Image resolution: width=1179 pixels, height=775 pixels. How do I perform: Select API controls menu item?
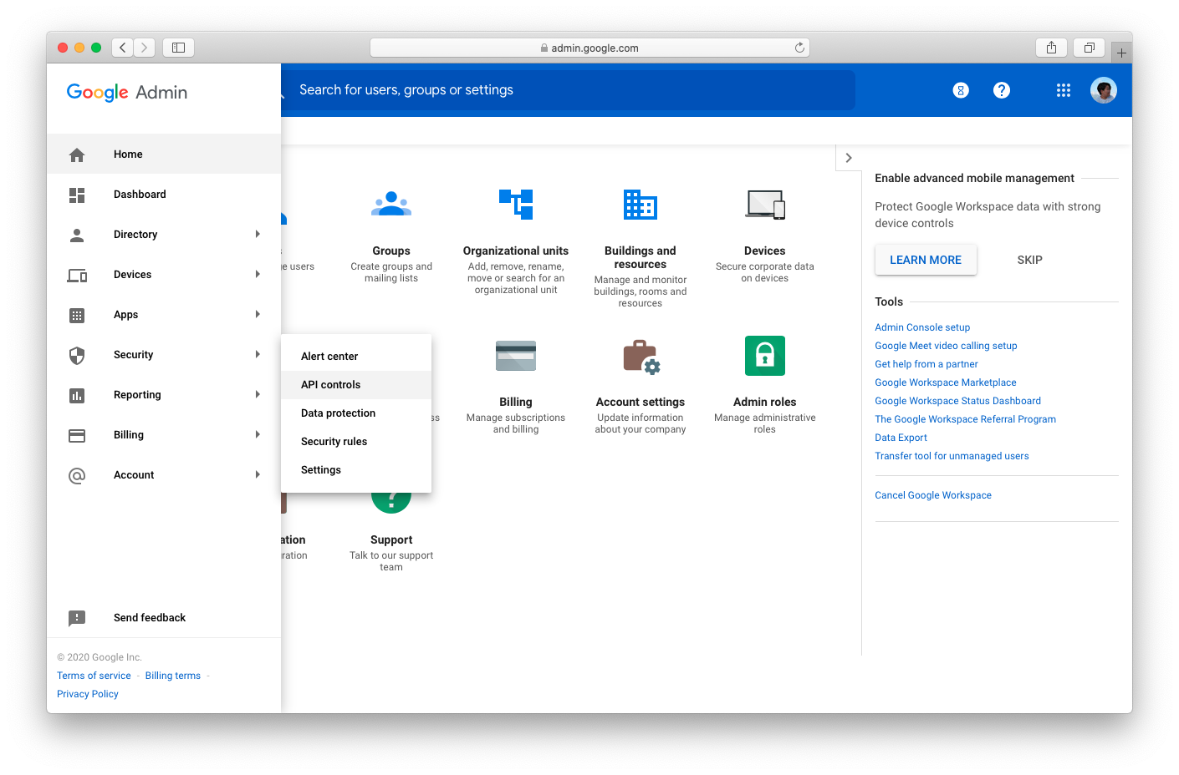click(x=356, y=385)
